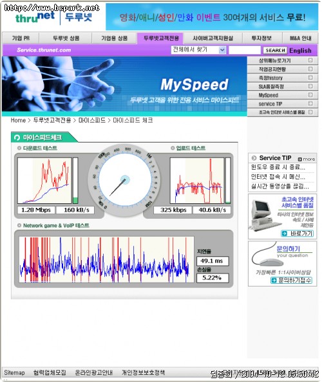The height and width of the screenshot is (382, 322).
Task: Click the 문의하기접수 button
Action: [x=291, y=281]
